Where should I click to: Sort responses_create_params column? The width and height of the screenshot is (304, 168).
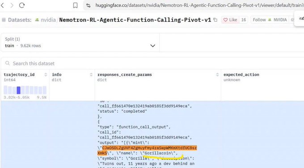(217, 74)
